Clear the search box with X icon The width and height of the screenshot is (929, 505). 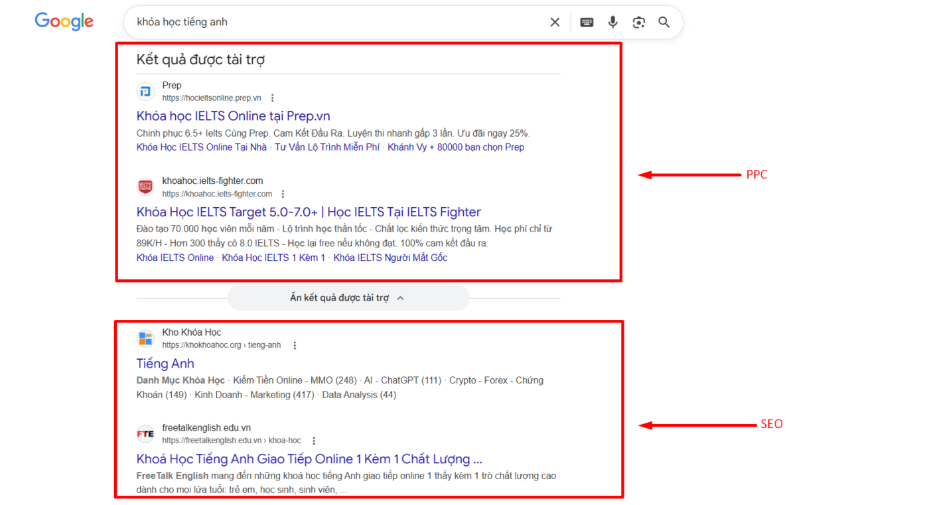tap(555, 22)
